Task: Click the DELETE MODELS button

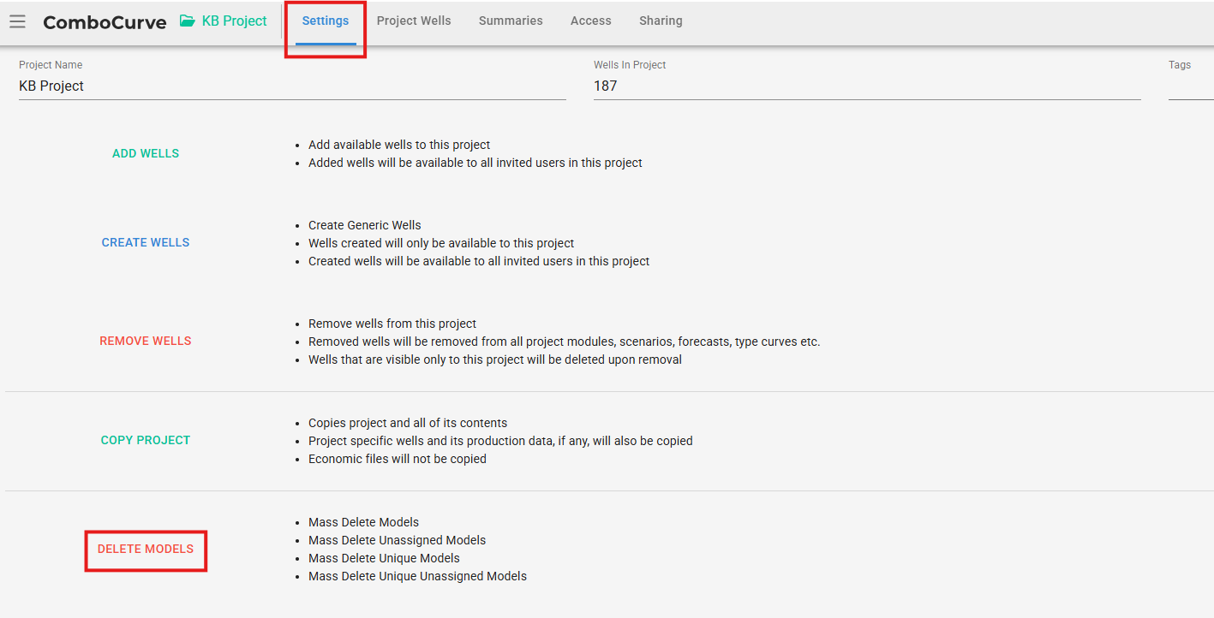Action: (146, 549)
